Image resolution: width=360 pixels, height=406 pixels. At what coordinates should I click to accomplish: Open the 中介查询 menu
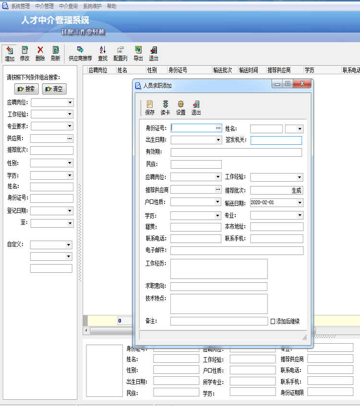[x=68, y=6]
